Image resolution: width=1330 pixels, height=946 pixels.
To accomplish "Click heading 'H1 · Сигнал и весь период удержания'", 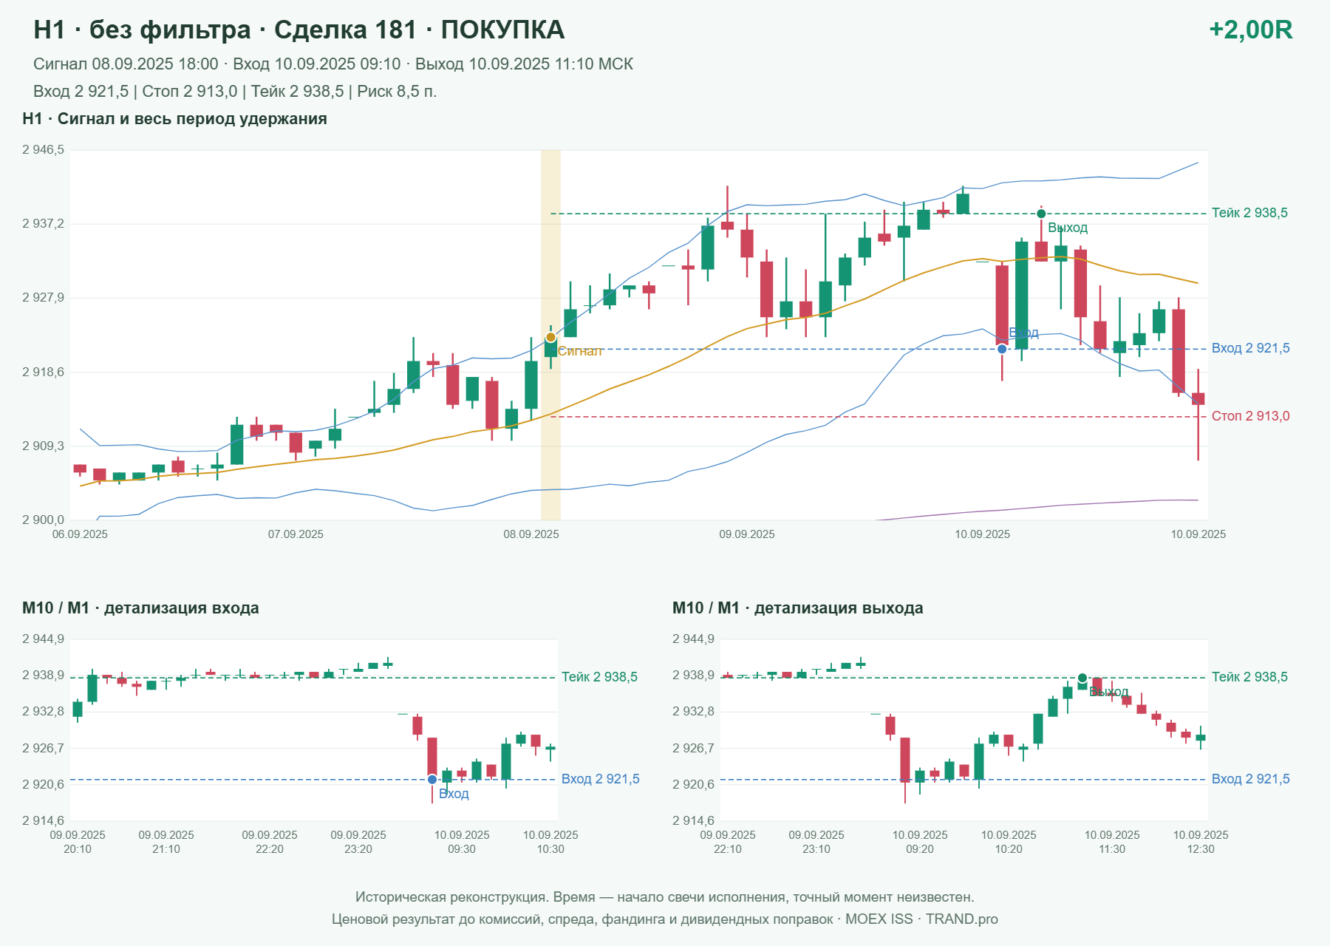I will (174, 119).
